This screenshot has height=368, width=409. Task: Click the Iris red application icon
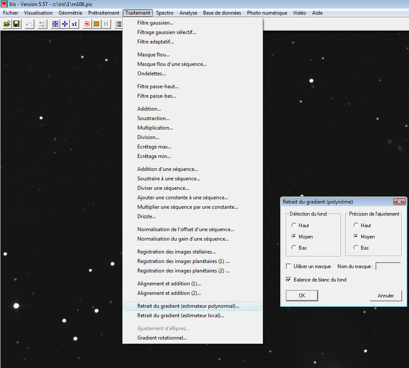(4, 4)
